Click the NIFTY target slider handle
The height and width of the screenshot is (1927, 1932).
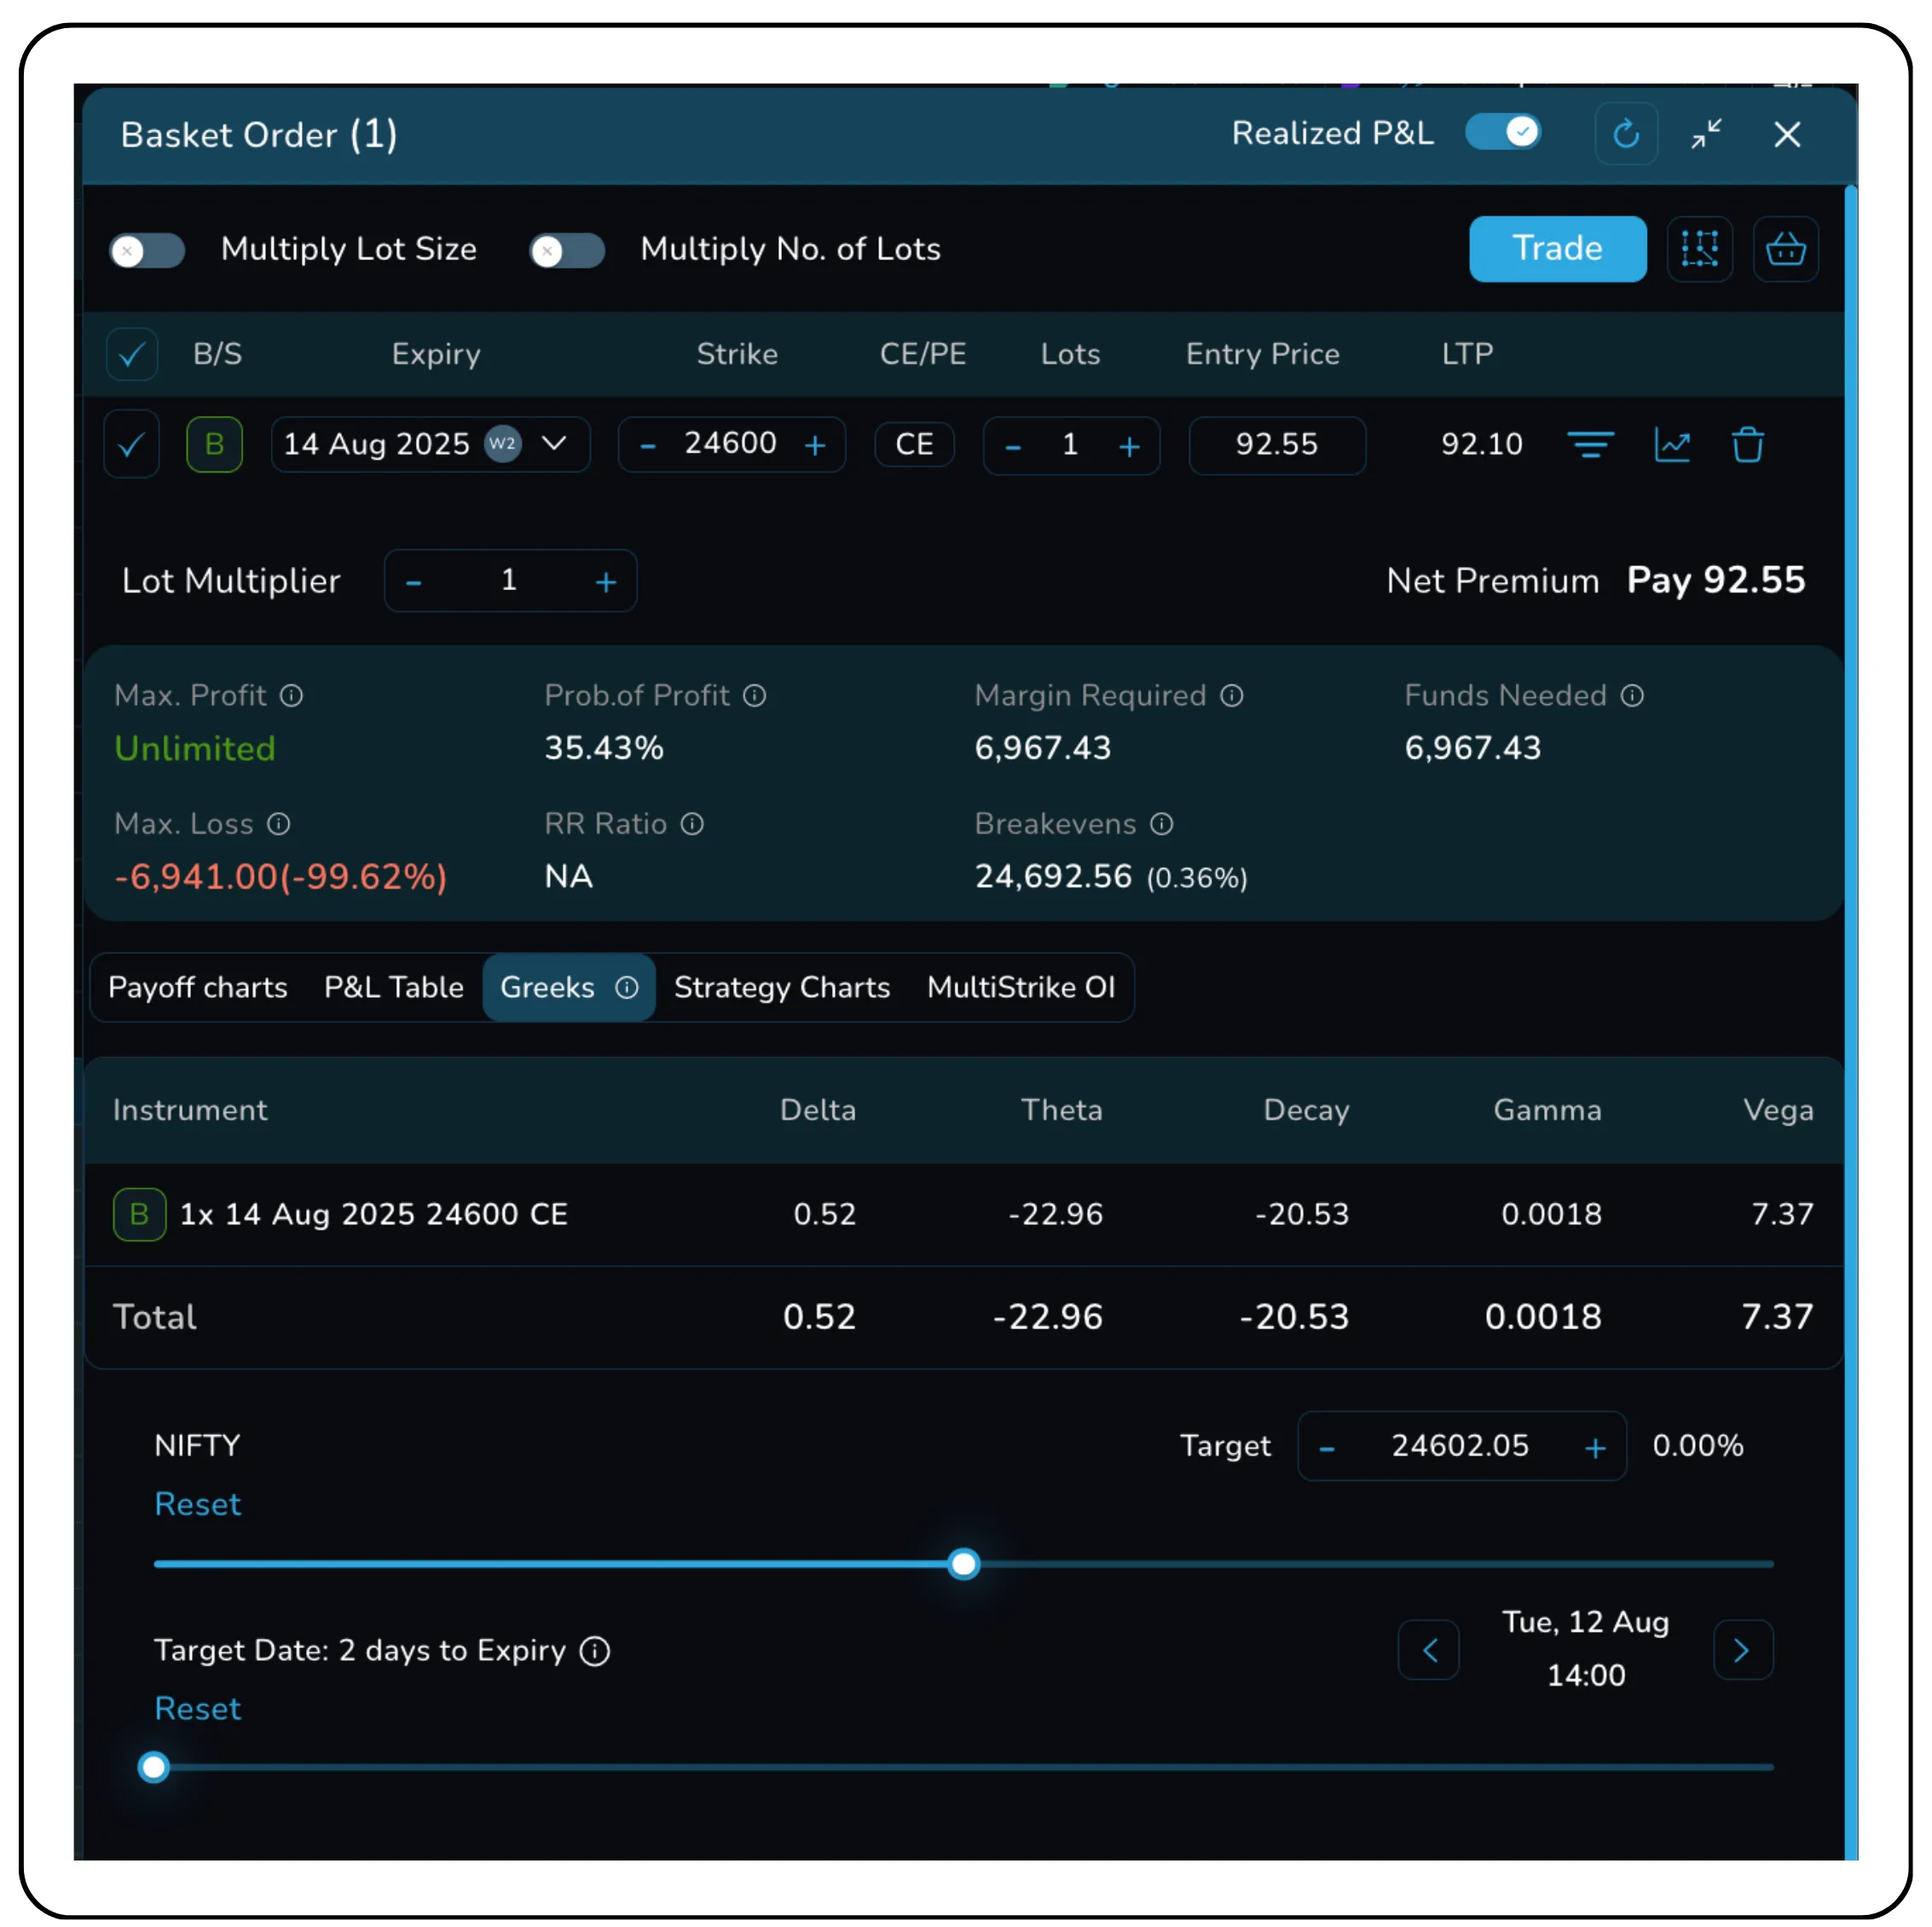[x=963, y=1563]
